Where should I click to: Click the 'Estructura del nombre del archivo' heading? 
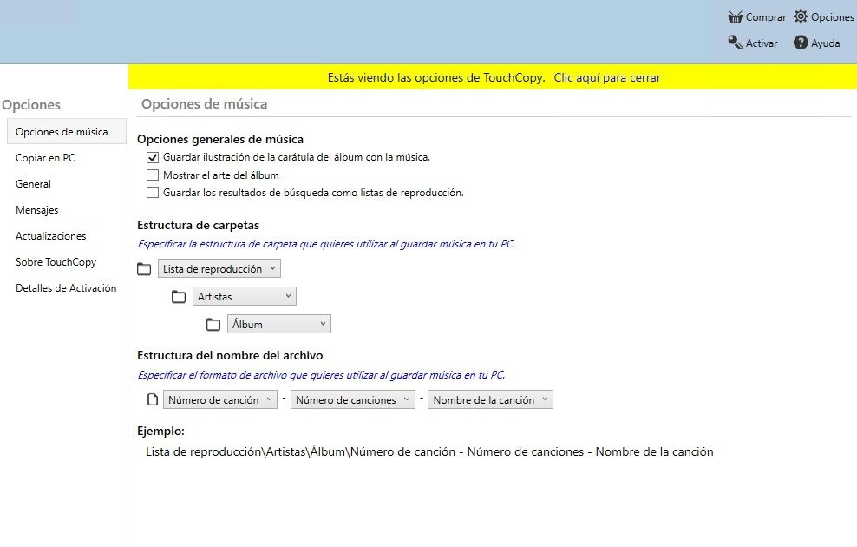click(230, 356)
